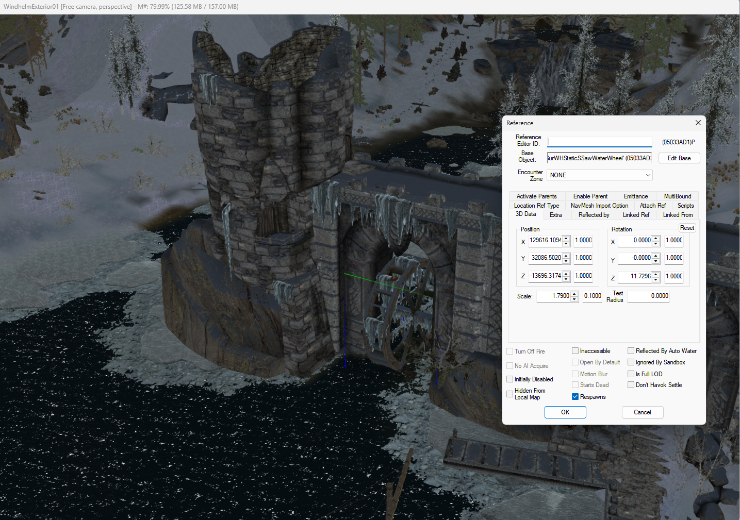The image size is (740, 520).
Task: Increase Scale value with spinner up arrow
Action: point(574,293)
